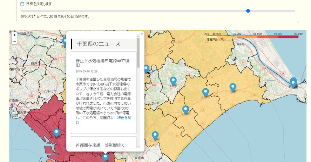Open the 銚子市 marker at the coast
The width and height of the screenshot is (311, 162).
(x=293, y=82)
